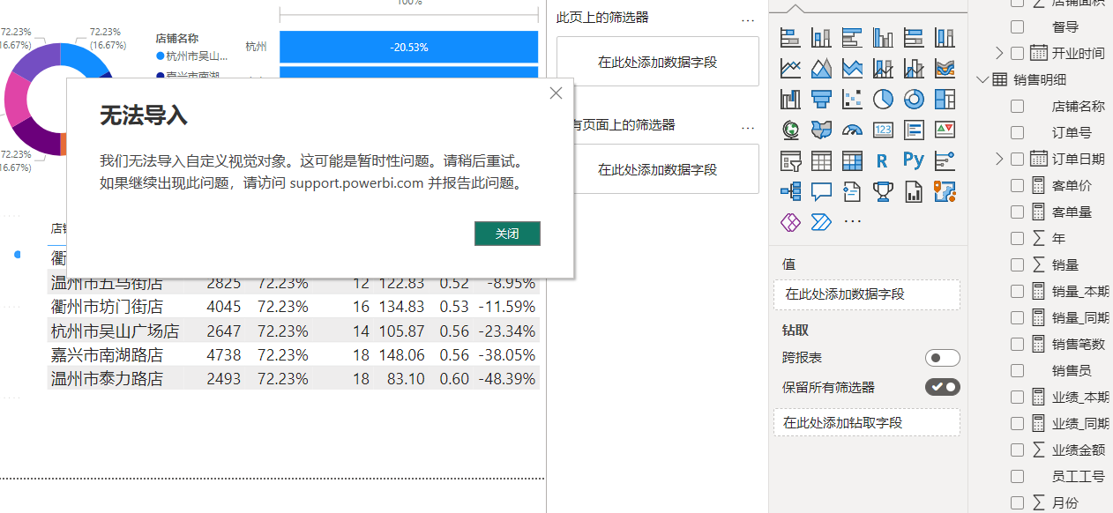The height and width of the screenshot is (513, 1113).
Task: Select the clustered column chart visual
Action: click(883, 37)
